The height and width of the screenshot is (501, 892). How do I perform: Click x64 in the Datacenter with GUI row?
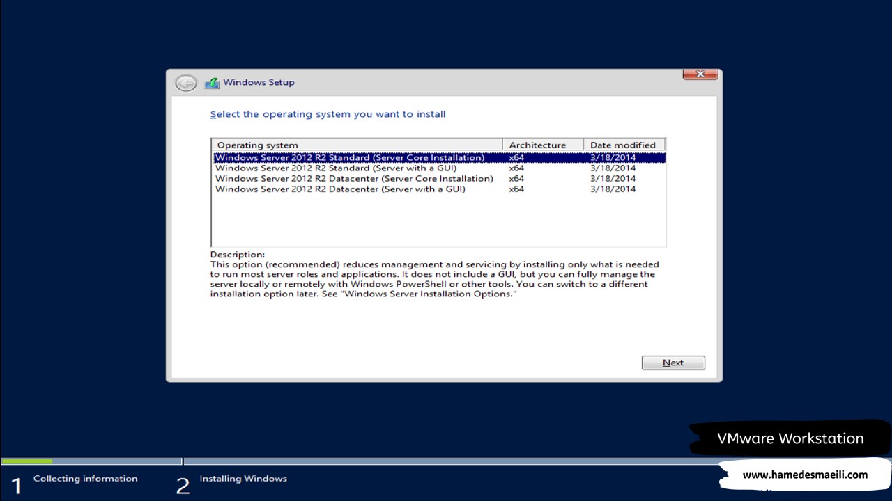click(516, 189)
